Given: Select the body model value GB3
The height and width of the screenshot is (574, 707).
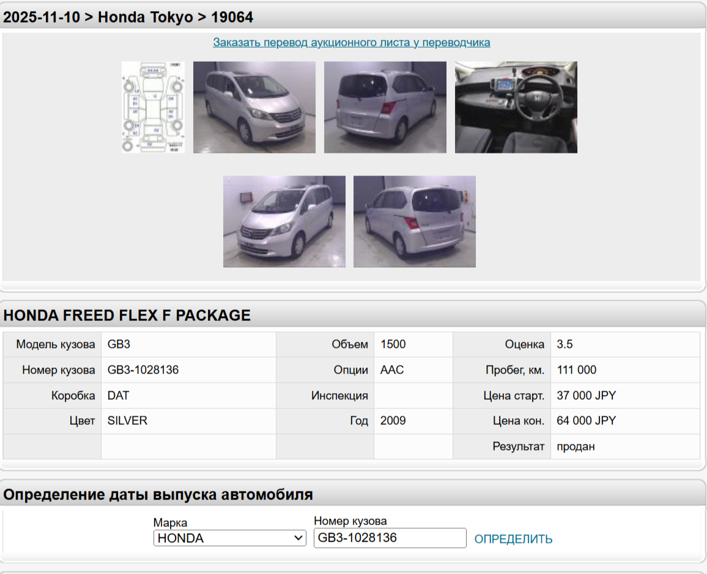Looking at the screenshot, I should coord(119,344).
